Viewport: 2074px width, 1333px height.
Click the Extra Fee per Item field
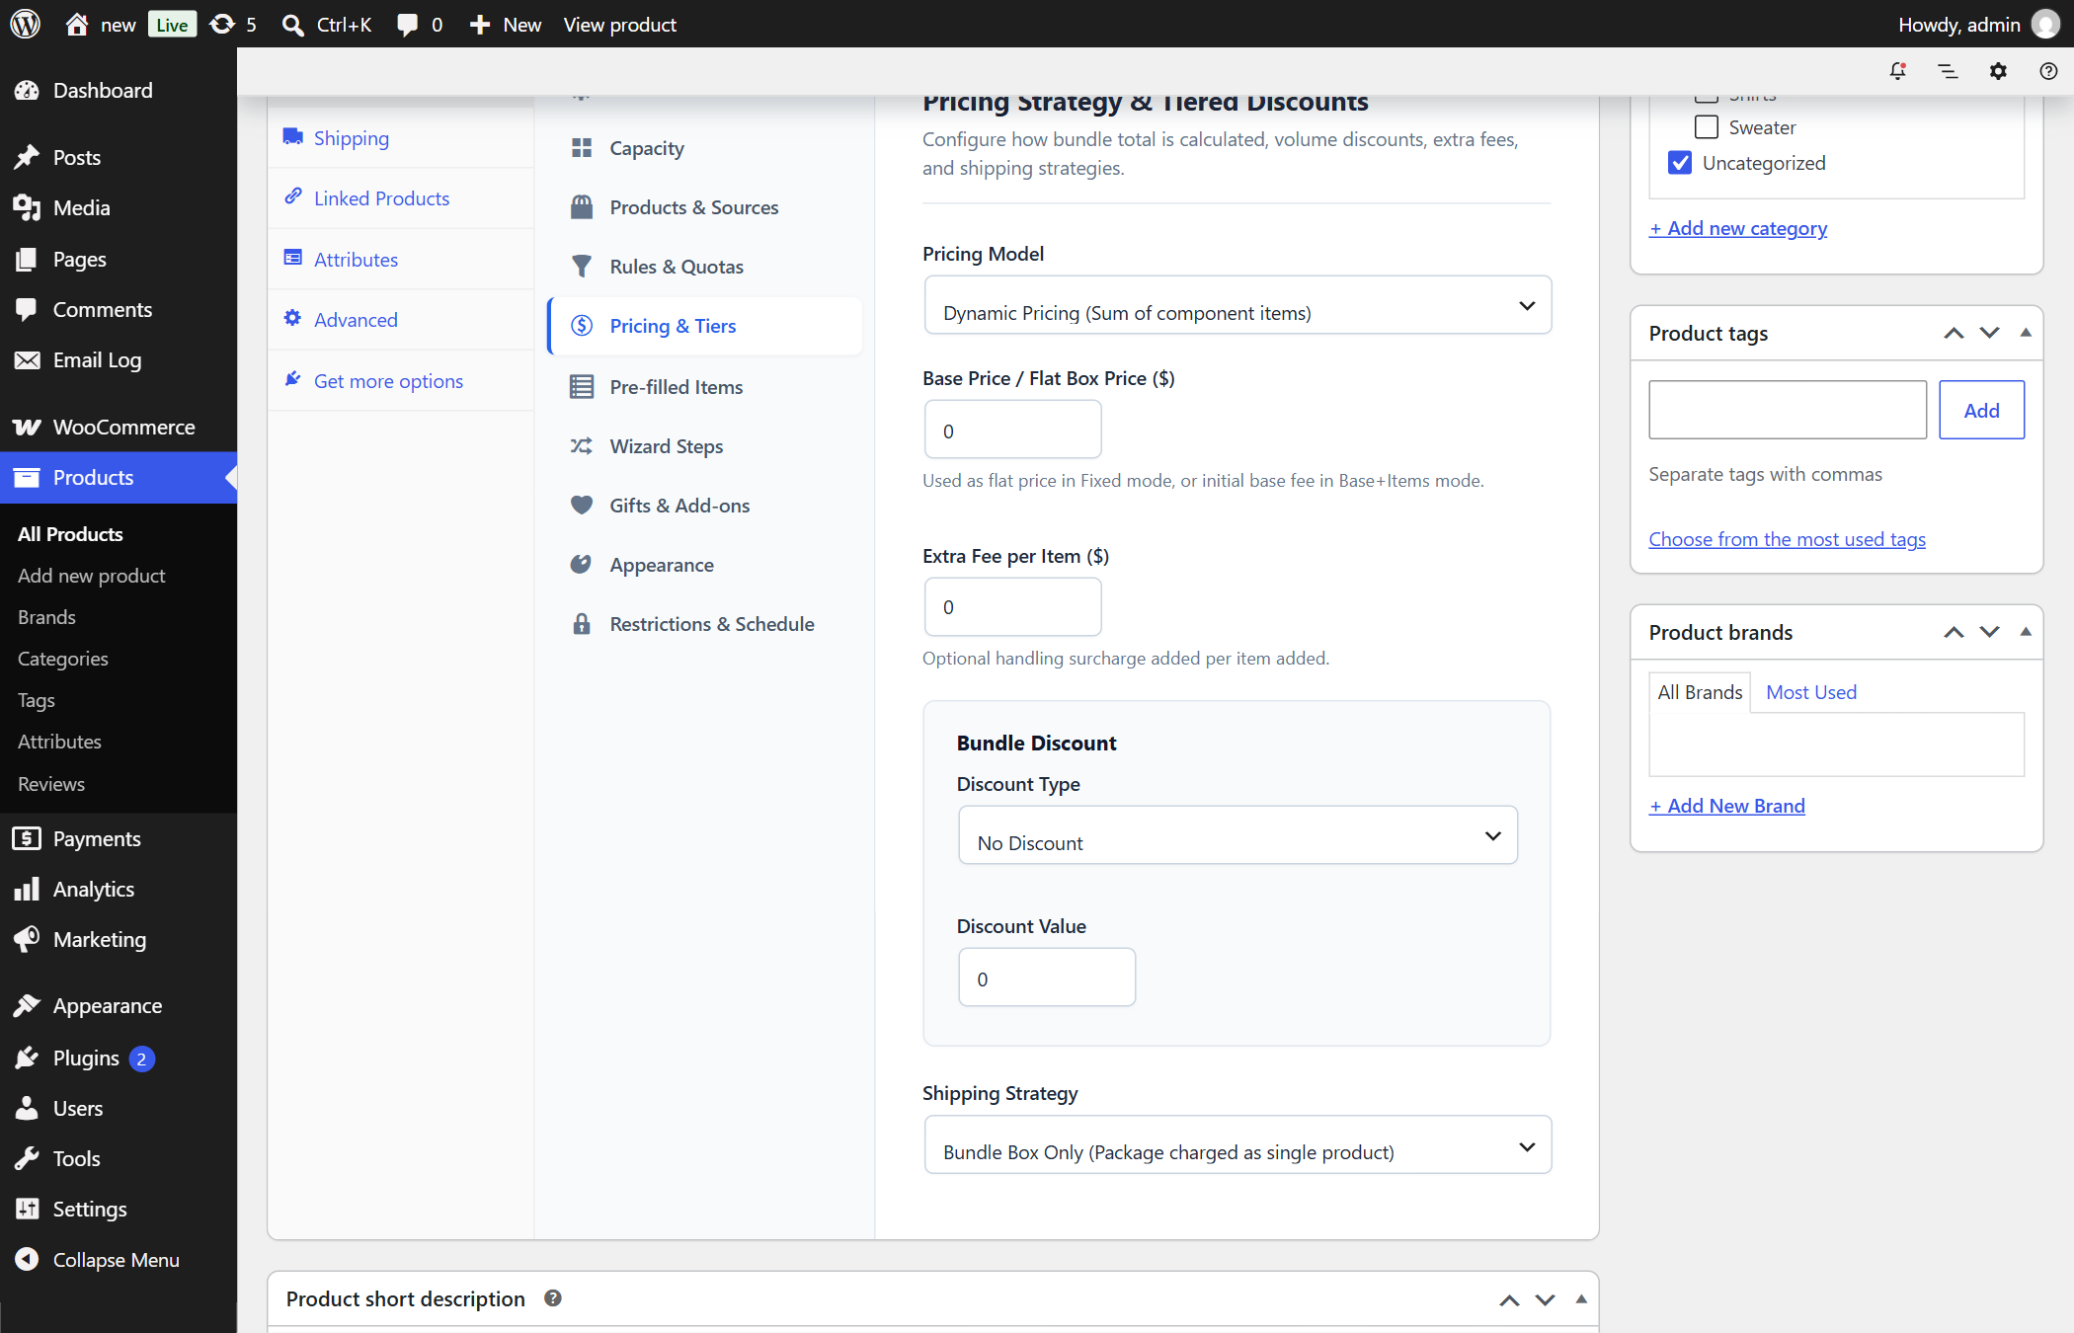tap(1012, 607)
